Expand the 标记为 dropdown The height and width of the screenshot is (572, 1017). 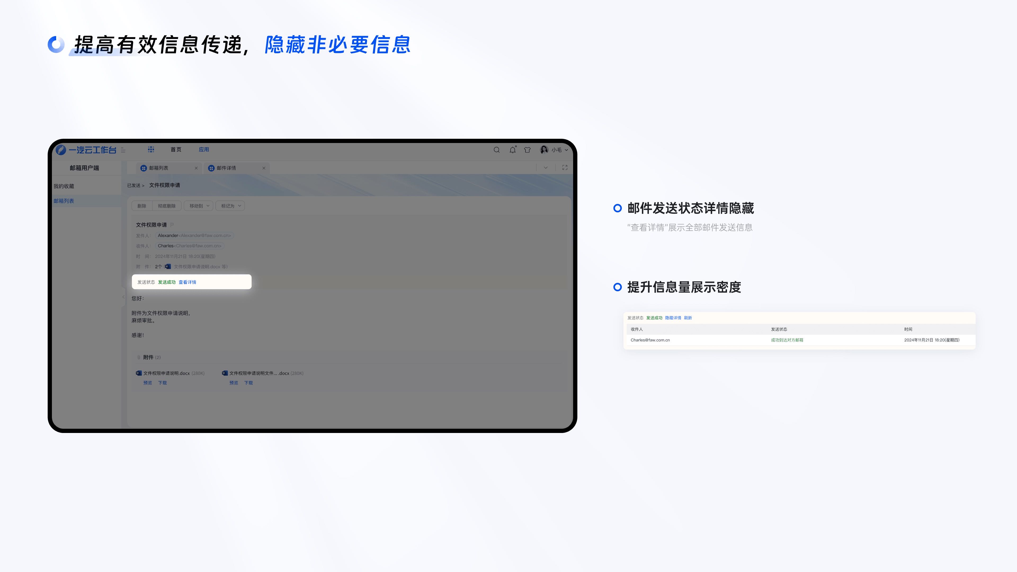(x=230, y=206)
